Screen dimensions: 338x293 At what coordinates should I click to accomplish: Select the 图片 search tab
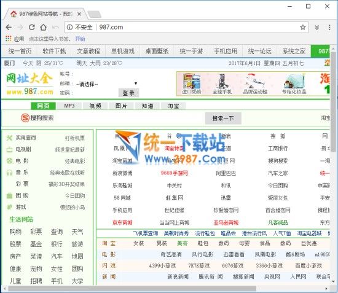[121, 106]
